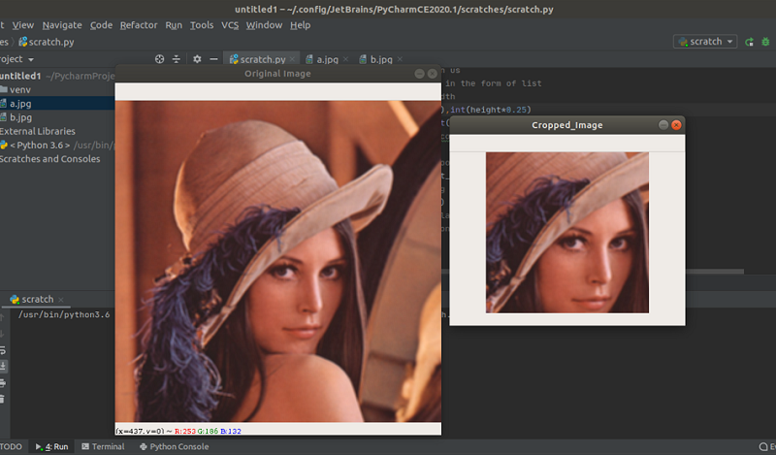The image size is (776, 455).
Task: Open the Terminal tool window
Action: coord(103,446)
